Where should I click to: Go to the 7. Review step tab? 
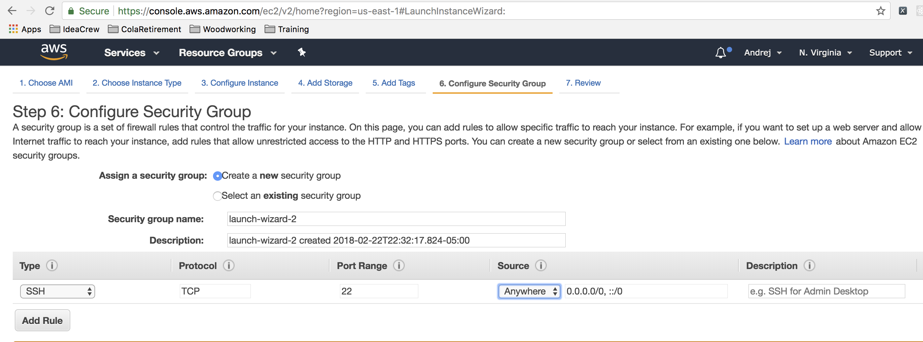583,83
